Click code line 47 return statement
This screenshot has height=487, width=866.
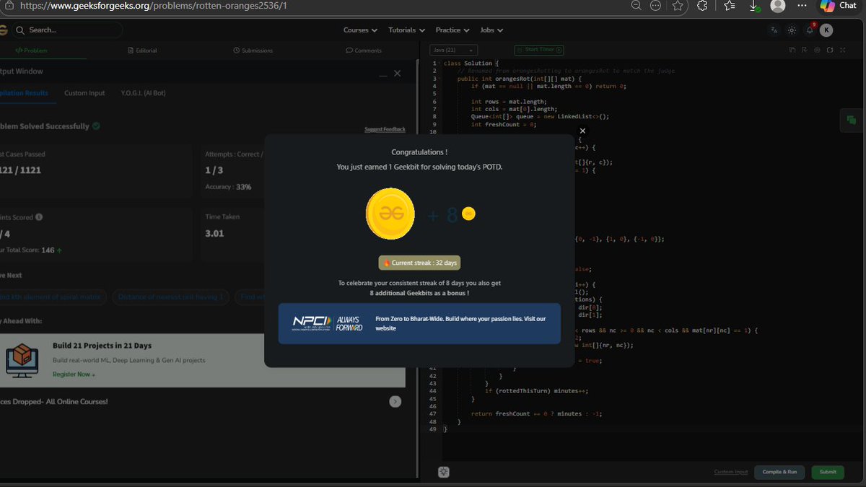[x=536, y=414]
